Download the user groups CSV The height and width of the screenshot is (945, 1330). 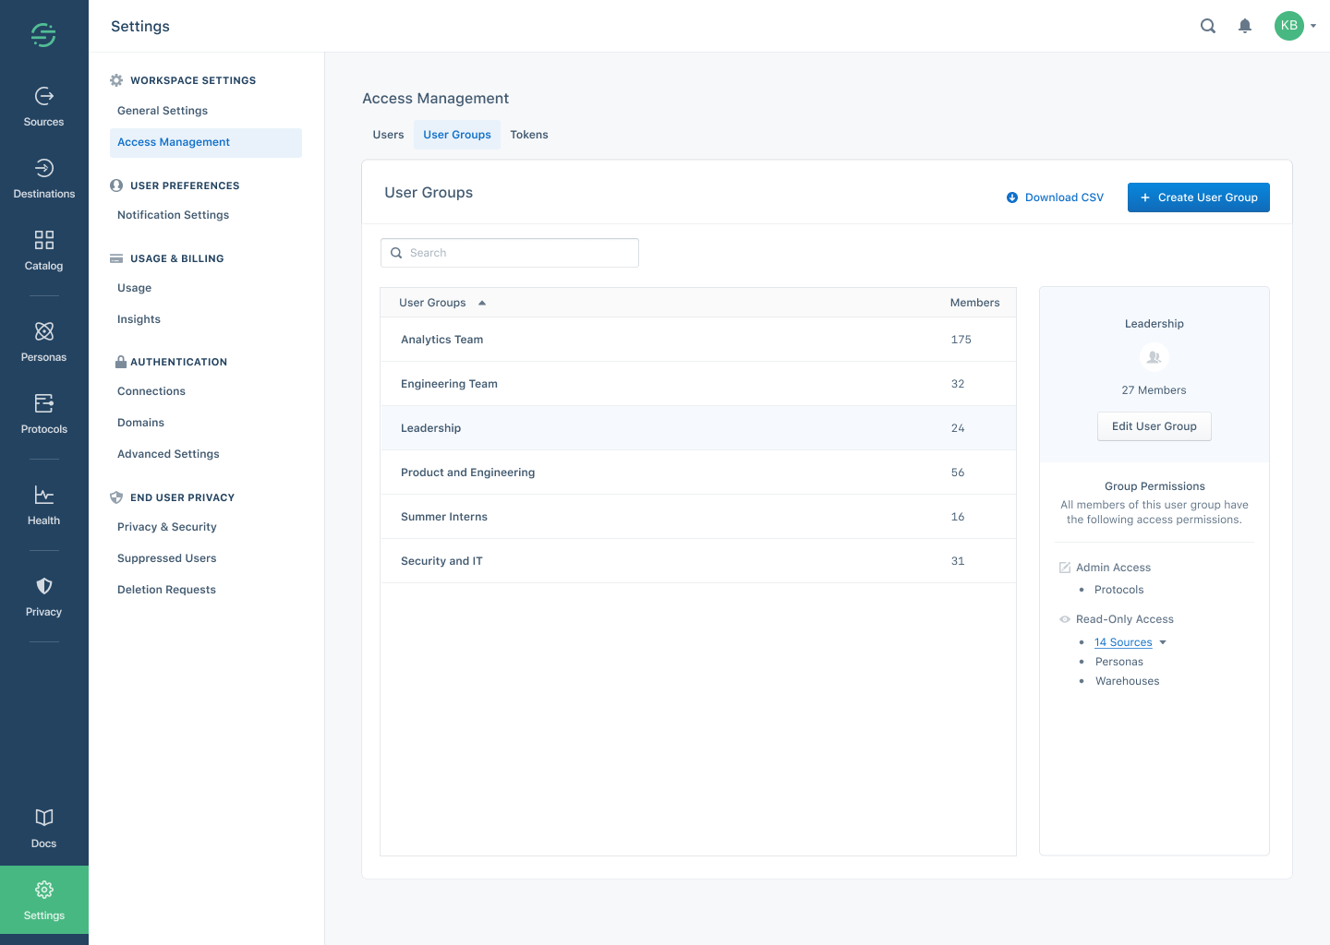(1055, 197)
